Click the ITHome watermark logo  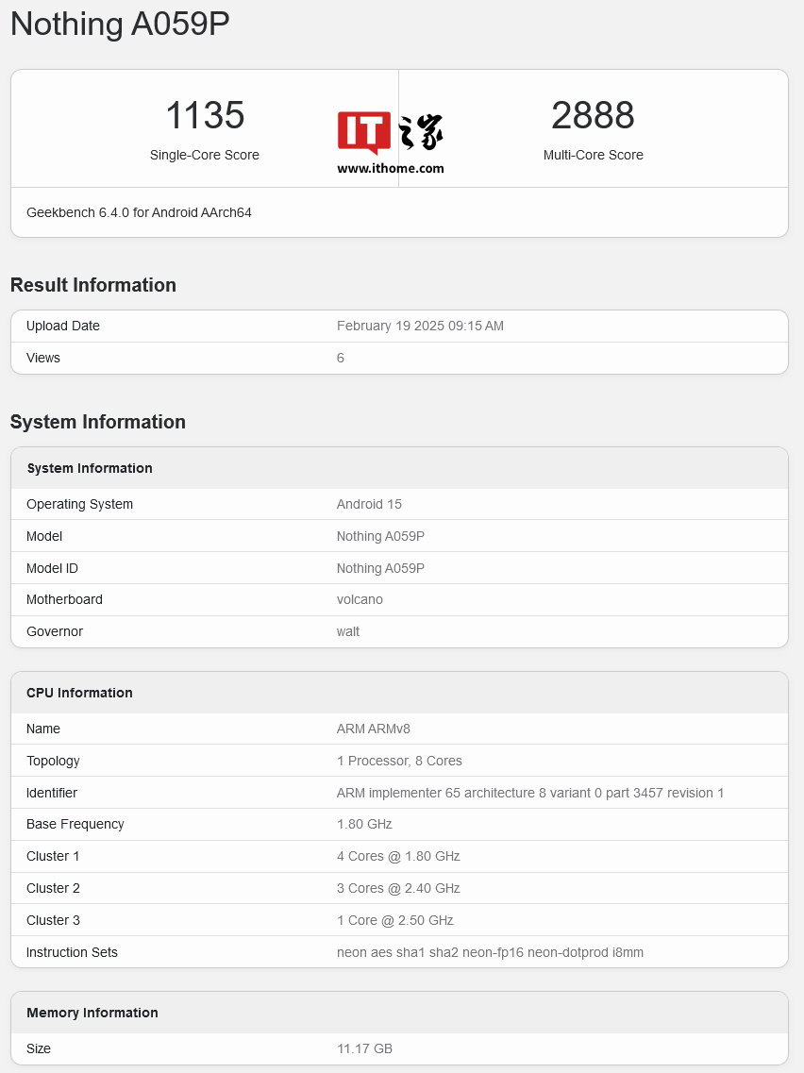(390, 133)
